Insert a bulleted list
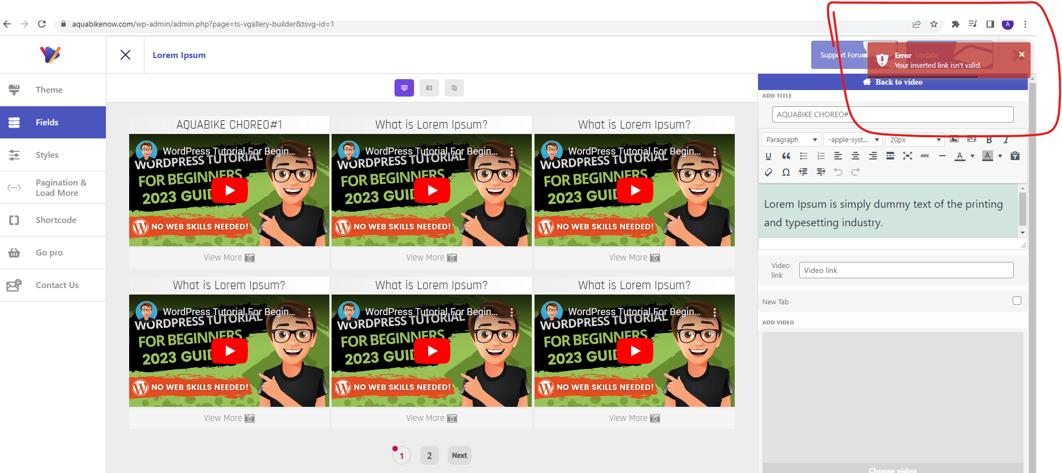 803,156
